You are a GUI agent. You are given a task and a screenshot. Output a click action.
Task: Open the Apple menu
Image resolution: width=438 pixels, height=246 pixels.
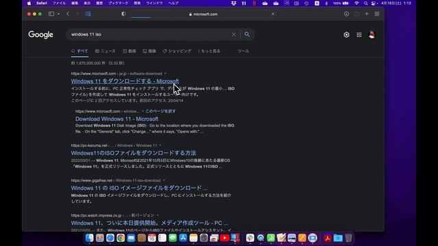[29, 3]
